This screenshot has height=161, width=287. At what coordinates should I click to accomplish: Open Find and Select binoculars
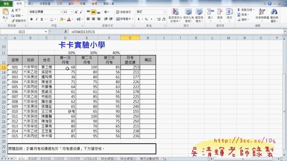click(x=274, y=15)
